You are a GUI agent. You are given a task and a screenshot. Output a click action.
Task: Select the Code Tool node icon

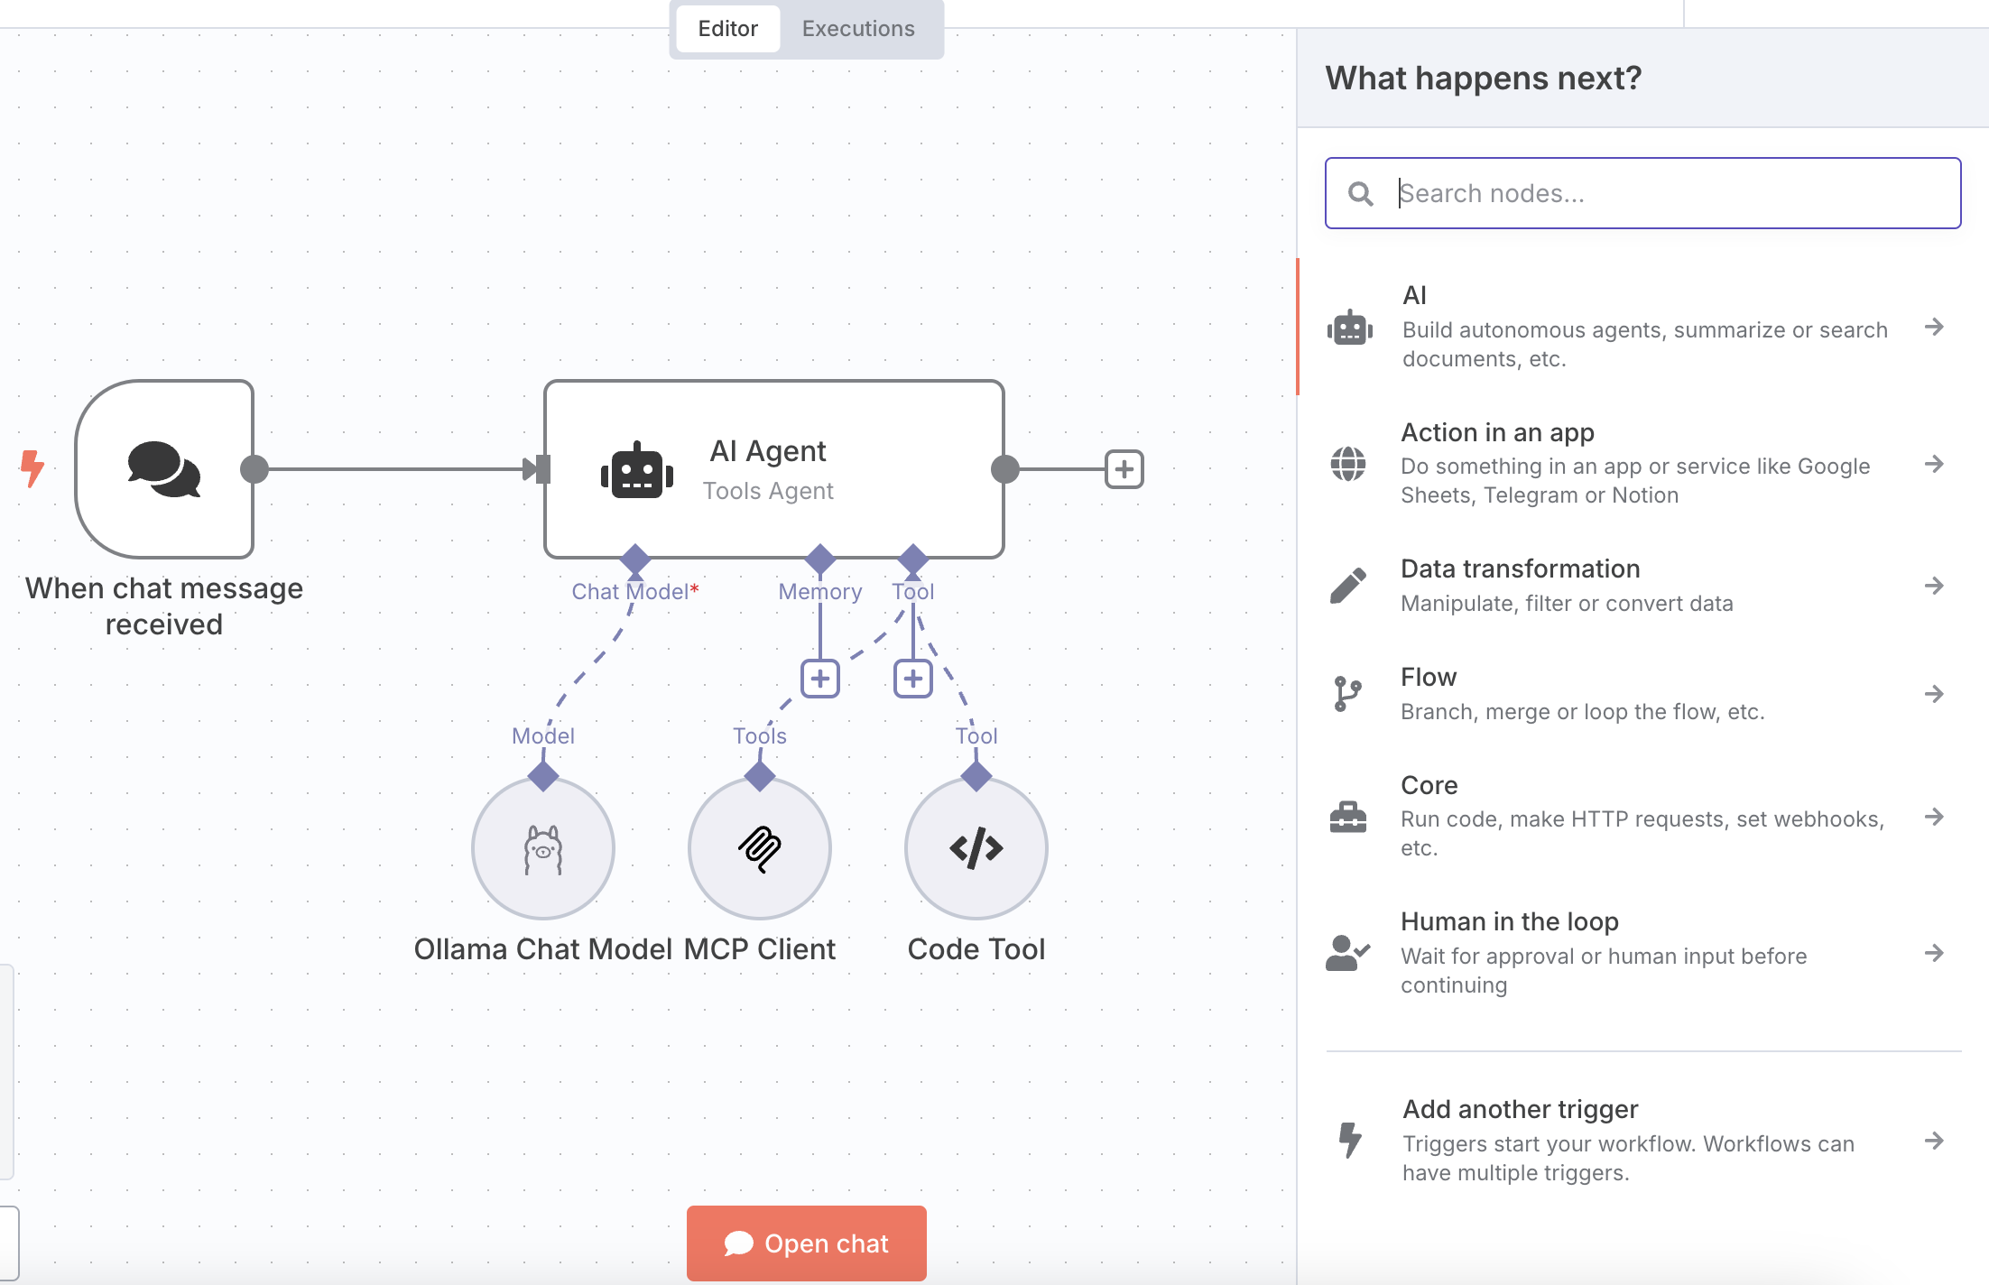pyautogui.click(x=976, y=848)
